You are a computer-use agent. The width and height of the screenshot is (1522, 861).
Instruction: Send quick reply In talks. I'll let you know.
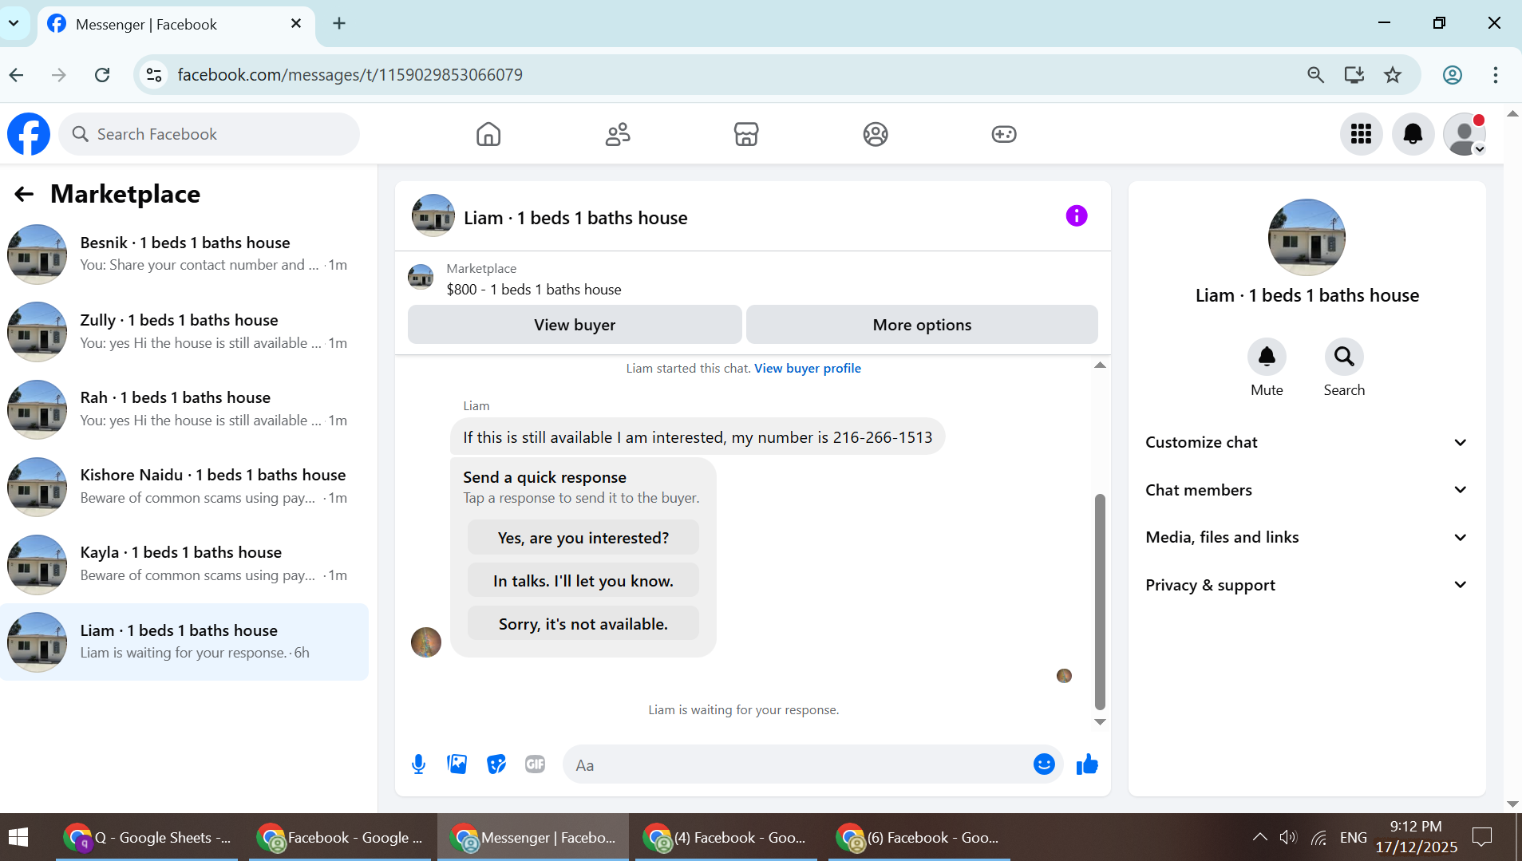583,581
